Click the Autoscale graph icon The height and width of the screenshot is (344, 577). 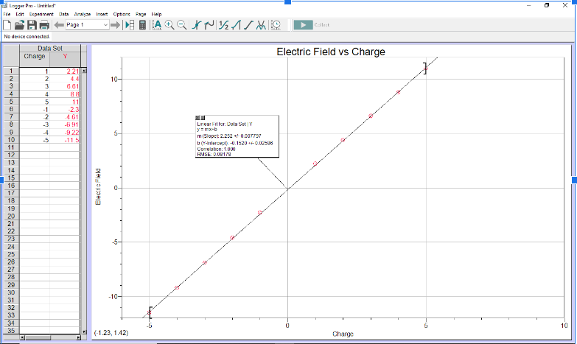click(x=157, y=25)
